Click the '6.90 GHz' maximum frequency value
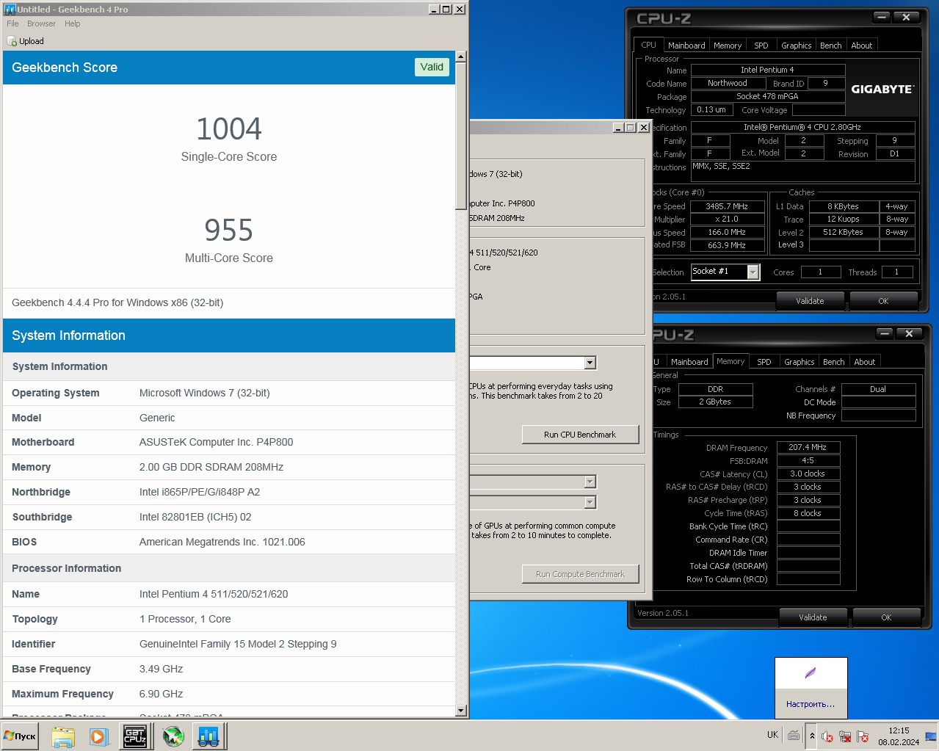This screenshot has height=751, width=939. pos(161,694)
